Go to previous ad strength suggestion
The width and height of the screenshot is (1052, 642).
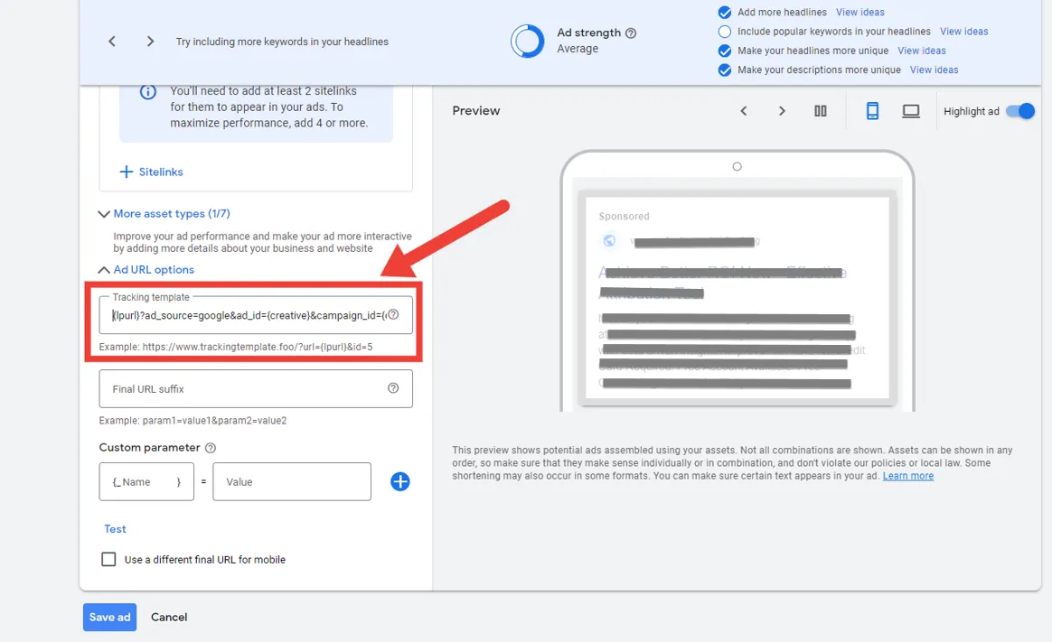pyautogui.click(x=112, y=42)
